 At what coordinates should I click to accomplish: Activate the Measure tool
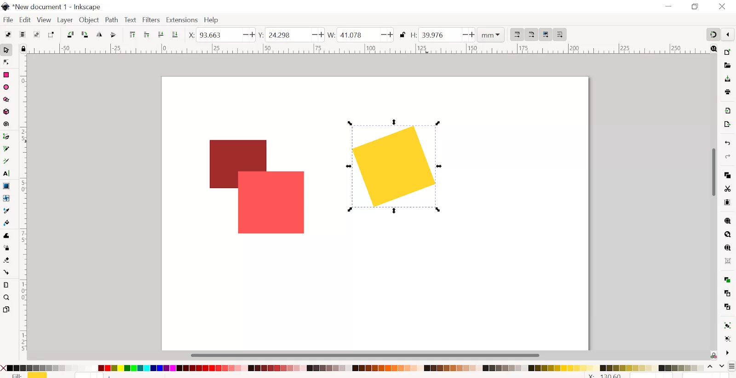tap(6, 286)
